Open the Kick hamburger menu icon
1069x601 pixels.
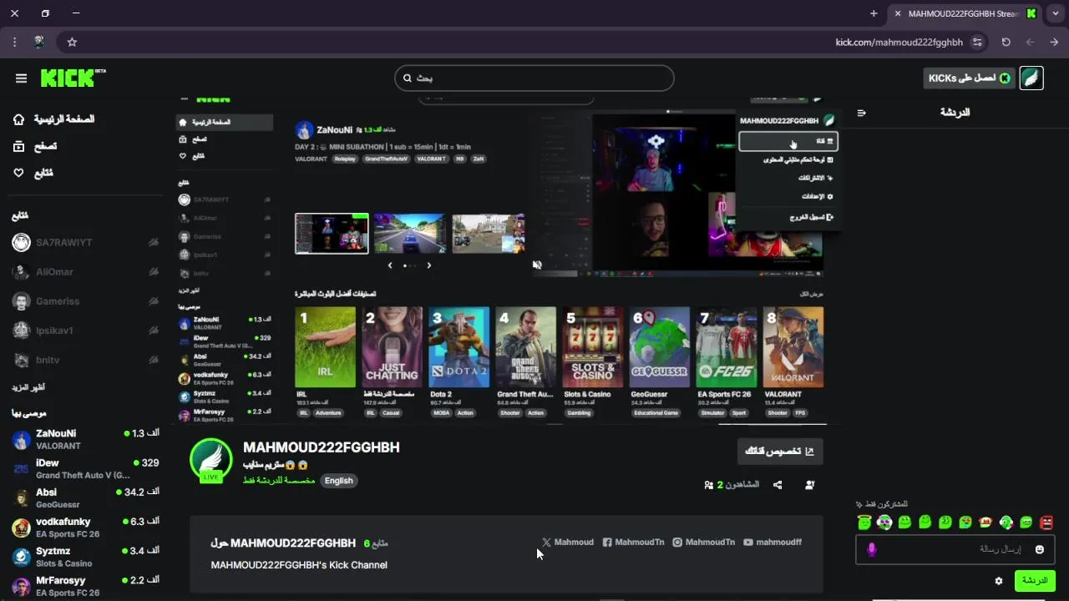(21, 78)
